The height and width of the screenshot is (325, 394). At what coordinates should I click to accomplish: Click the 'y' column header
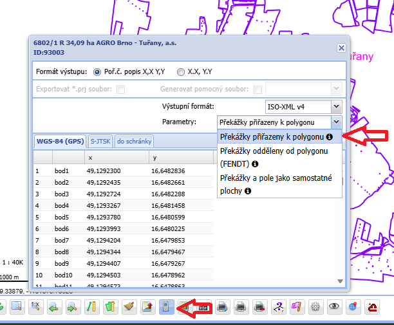tap(181, 158)
